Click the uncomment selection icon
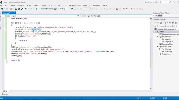 [127, 9]
